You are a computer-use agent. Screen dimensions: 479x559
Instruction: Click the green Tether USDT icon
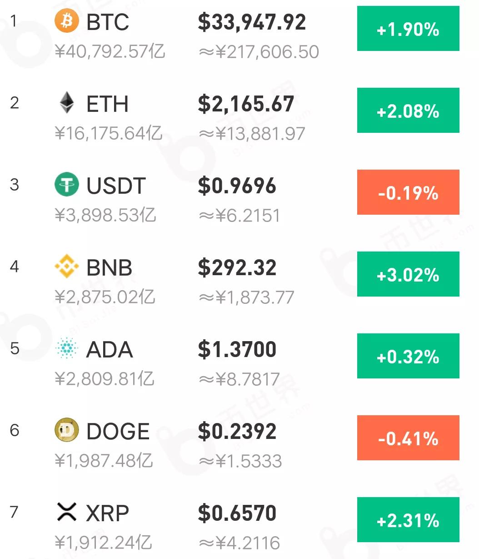click(x=67, y=185)
